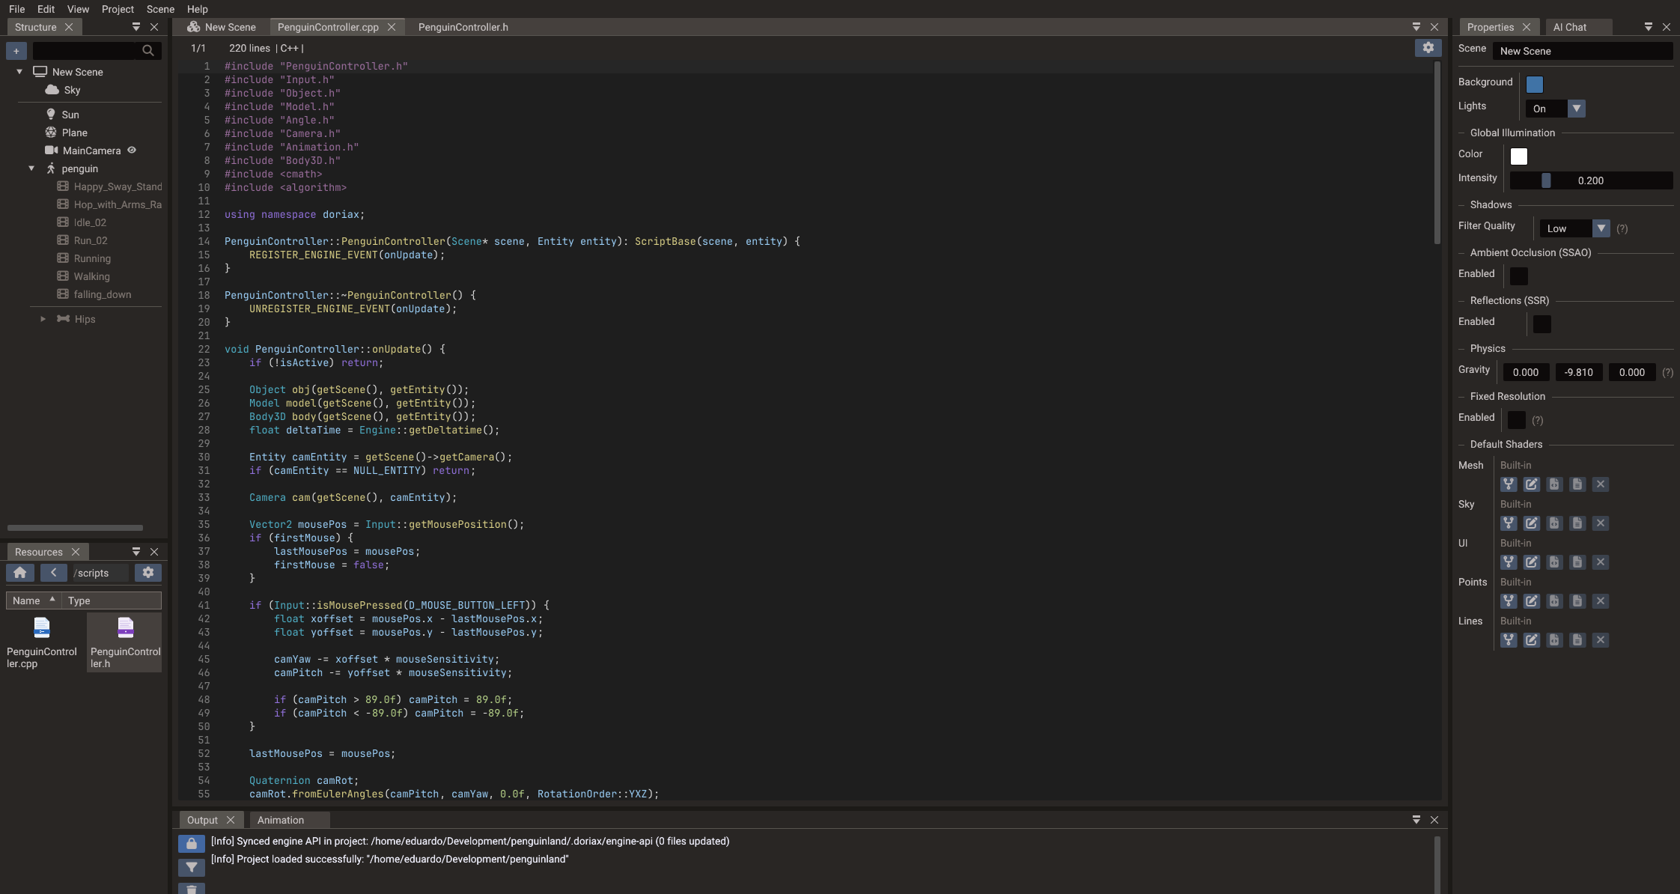This screenshot has width=1680, height=894.
Task: Sort resources by Type column header
Action: click(111, 600)
